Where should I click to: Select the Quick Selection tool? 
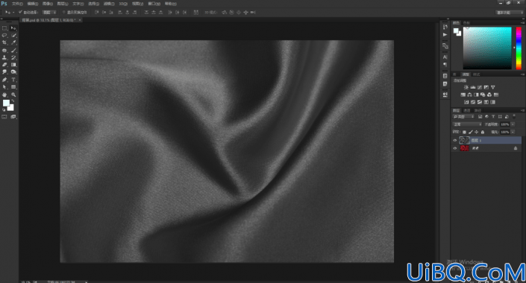(13, 35)
